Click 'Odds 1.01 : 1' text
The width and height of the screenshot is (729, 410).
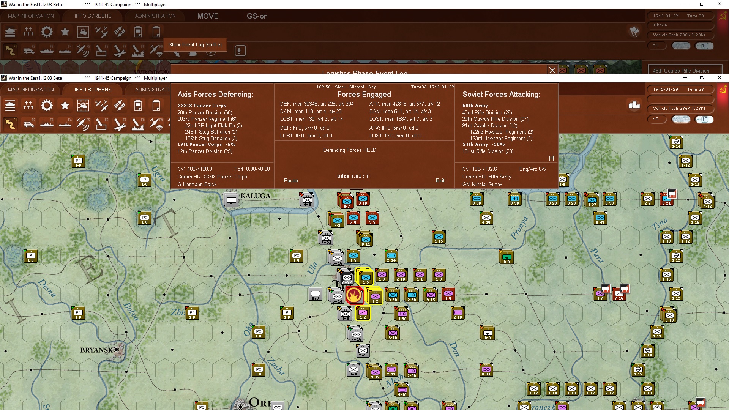click(x=353, y=176)
